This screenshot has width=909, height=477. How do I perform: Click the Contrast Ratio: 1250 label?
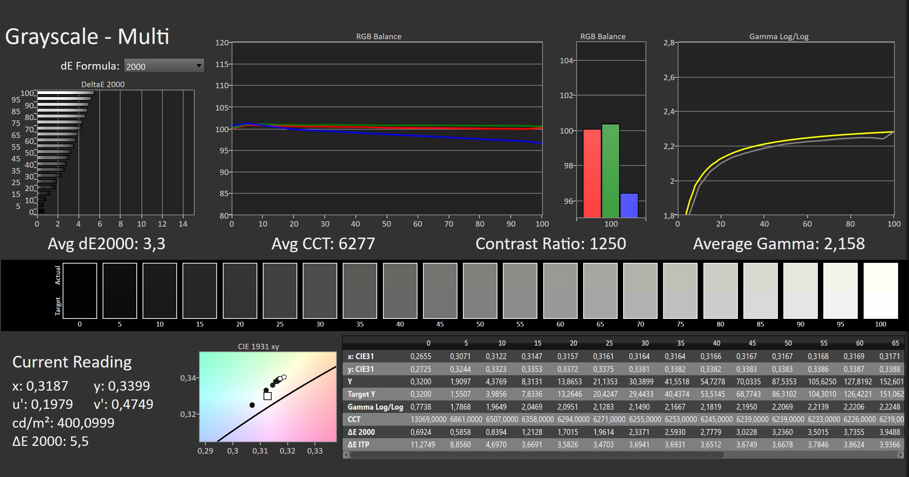coord(551,243)
